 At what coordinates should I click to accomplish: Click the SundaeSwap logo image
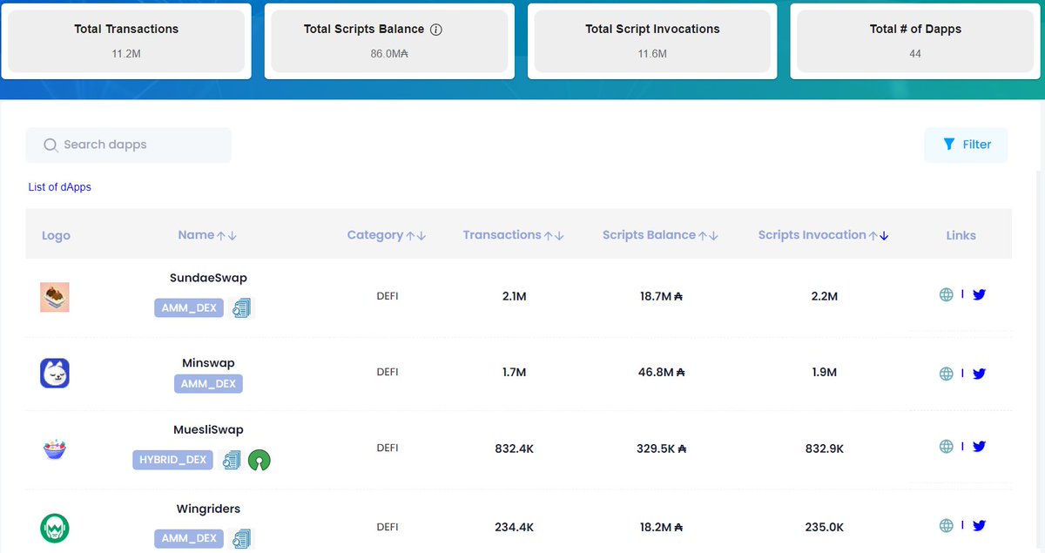(55, 298)
